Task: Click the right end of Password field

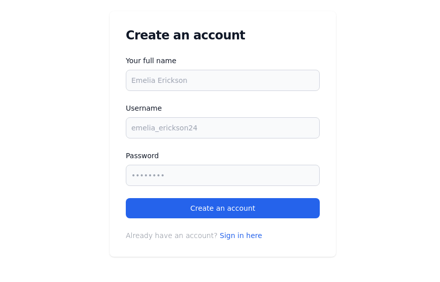Action: tap(311, 175)
